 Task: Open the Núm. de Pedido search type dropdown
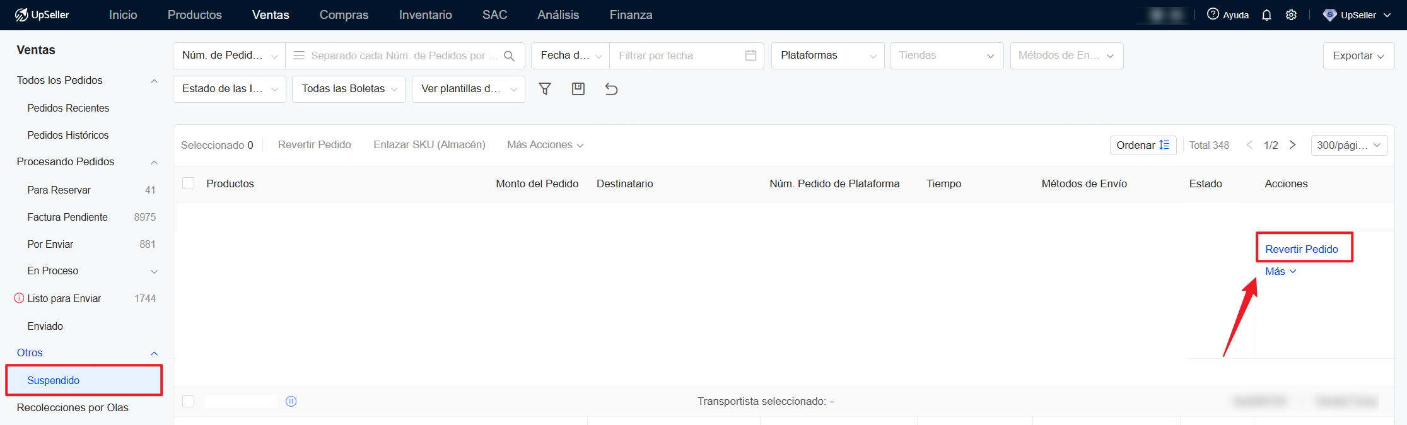tap(230, 55)
